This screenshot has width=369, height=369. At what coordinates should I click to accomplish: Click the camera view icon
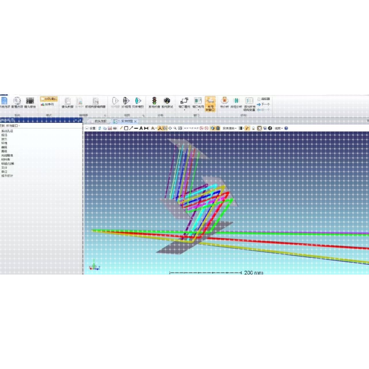pyautogui.click(x=165, y=128)
